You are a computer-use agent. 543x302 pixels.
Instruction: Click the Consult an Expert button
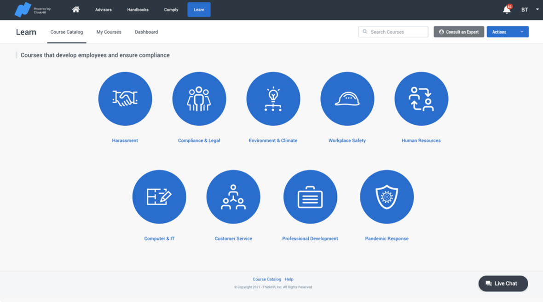click(x=459, y=32)
